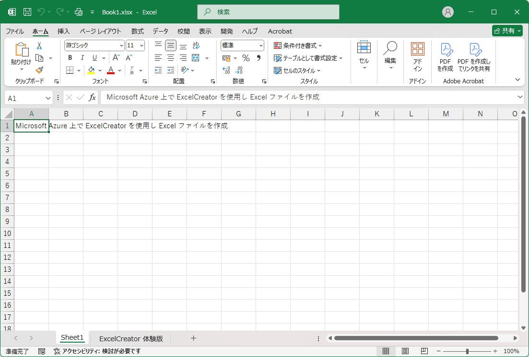
Task: Click the セル cells button
Action: (364, 56)
